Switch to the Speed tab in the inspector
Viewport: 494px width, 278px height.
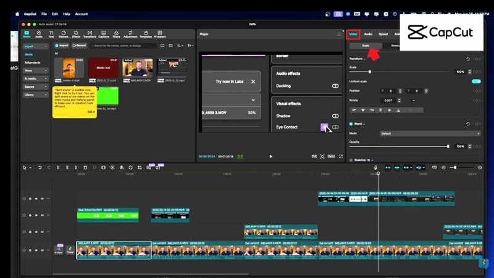pyautogui.click(x=383, y=34)
